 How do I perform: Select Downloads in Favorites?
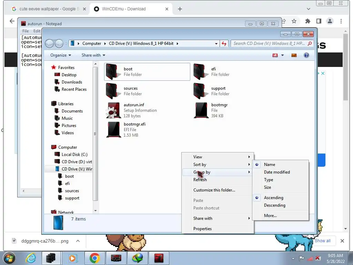click(x=72, y=82)
